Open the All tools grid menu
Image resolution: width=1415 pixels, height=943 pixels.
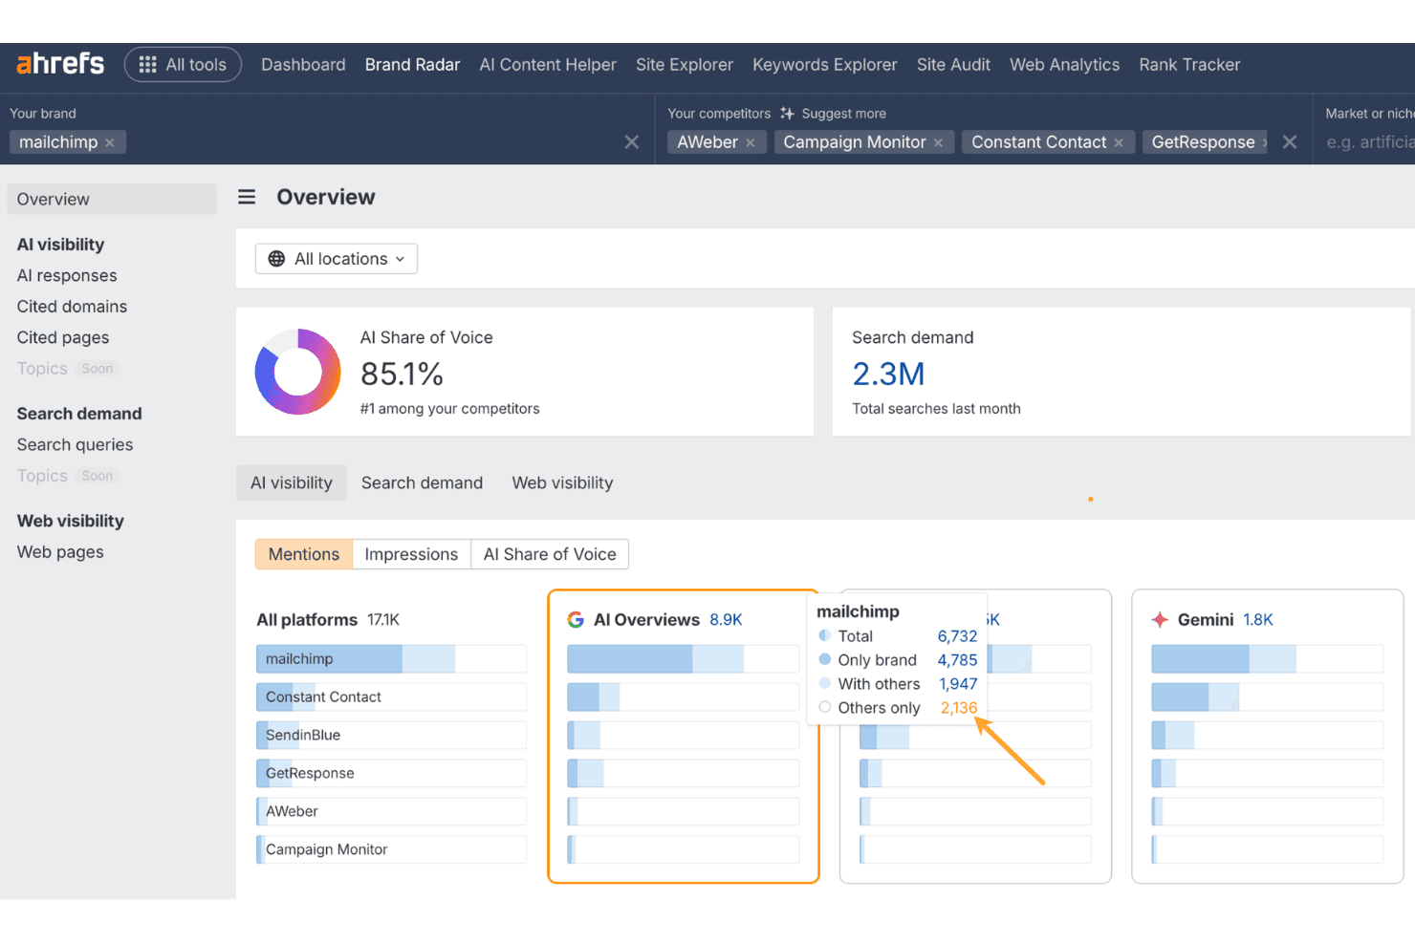(183, 65)
